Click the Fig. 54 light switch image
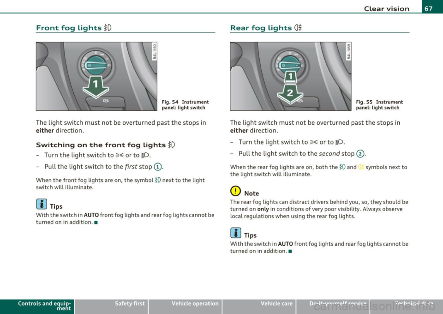The image size is (443, 314). tap(96, 76)
